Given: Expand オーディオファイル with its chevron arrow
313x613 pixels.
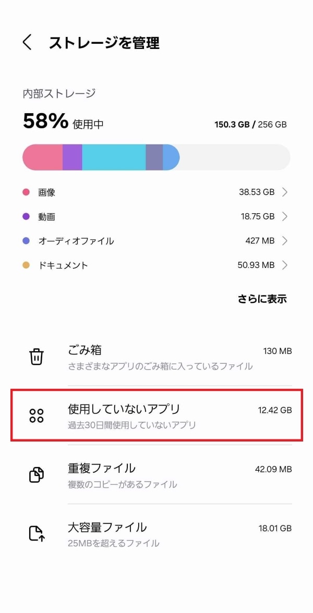Looking at the screenshot, I should tap(285, 241).
